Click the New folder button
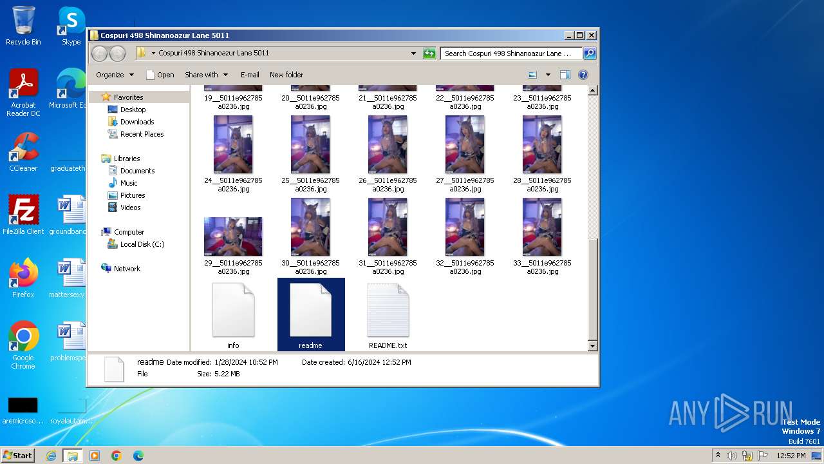The width and height of the screenshot is (824, 464). (x=286, y=75)
